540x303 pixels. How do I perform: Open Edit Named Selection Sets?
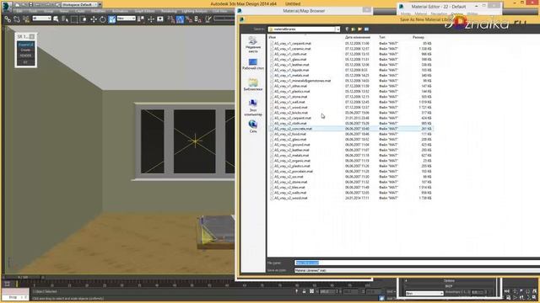[208, 19]
